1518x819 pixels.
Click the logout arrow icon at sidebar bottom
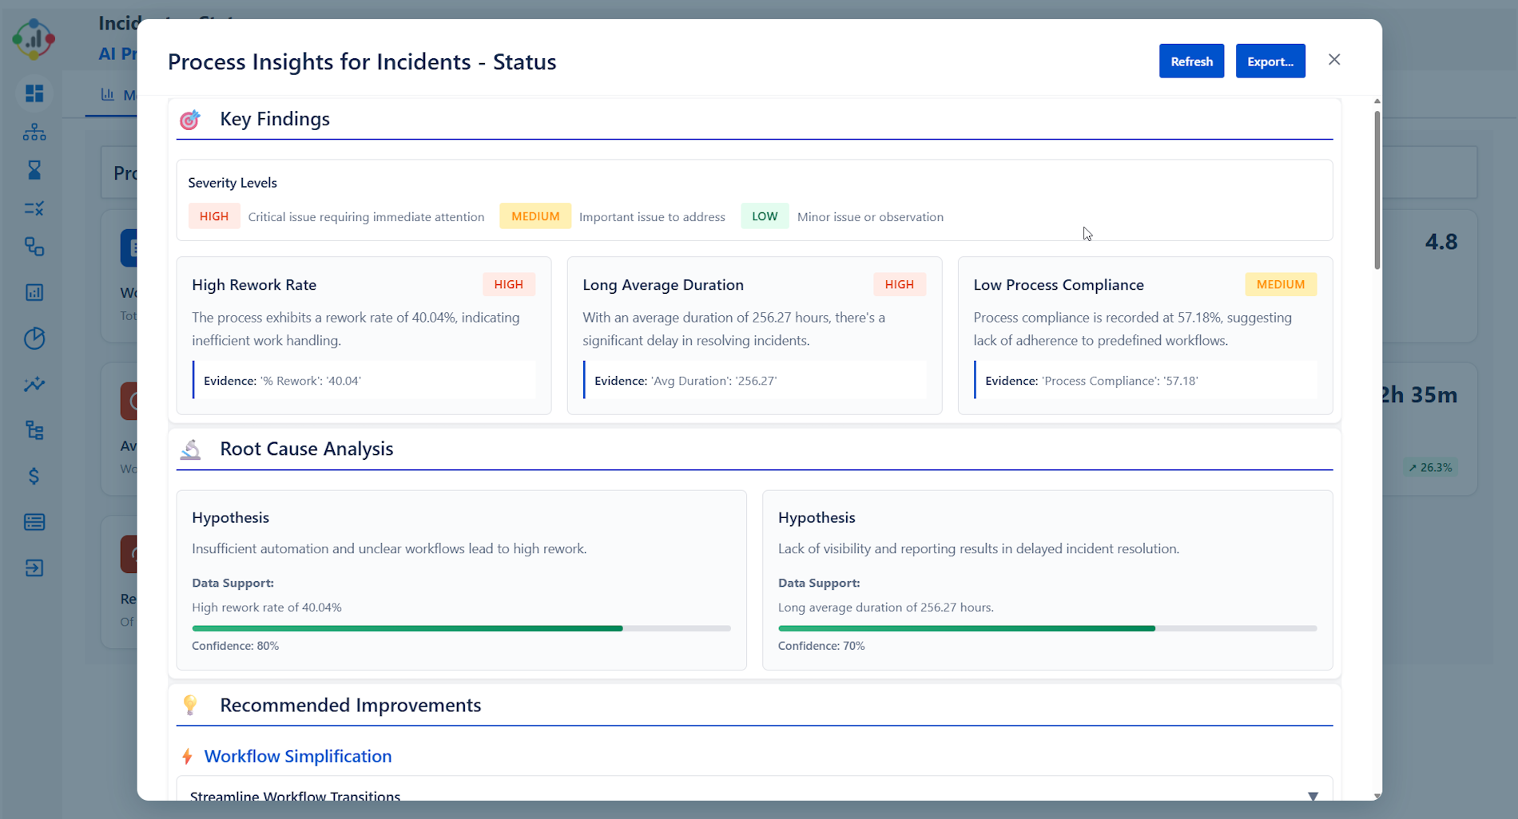[34, 568]
